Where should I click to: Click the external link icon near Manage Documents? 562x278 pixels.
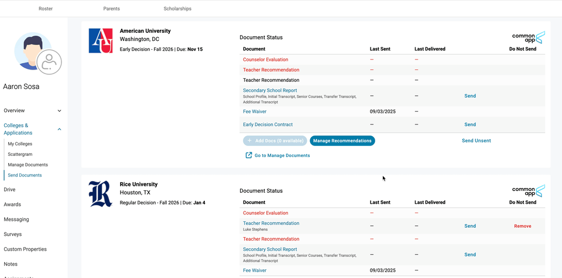(x=249, y=155)
